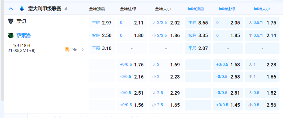The width and height of the screenshot is (283, 118).
Task: Select half-time 主胜 3.65 odds
Action: (x=198, y=23)
